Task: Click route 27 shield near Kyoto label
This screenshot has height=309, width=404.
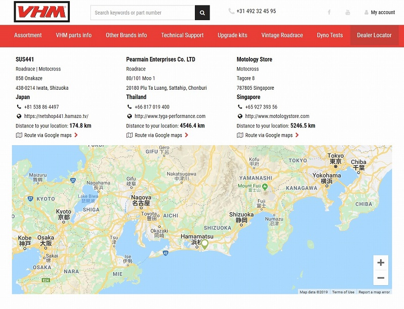Action: coord(30,199)
